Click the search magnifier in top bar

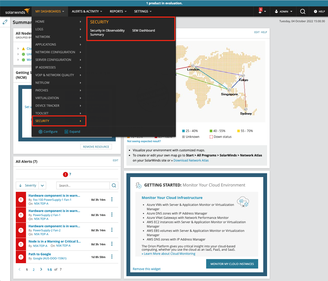302,11
